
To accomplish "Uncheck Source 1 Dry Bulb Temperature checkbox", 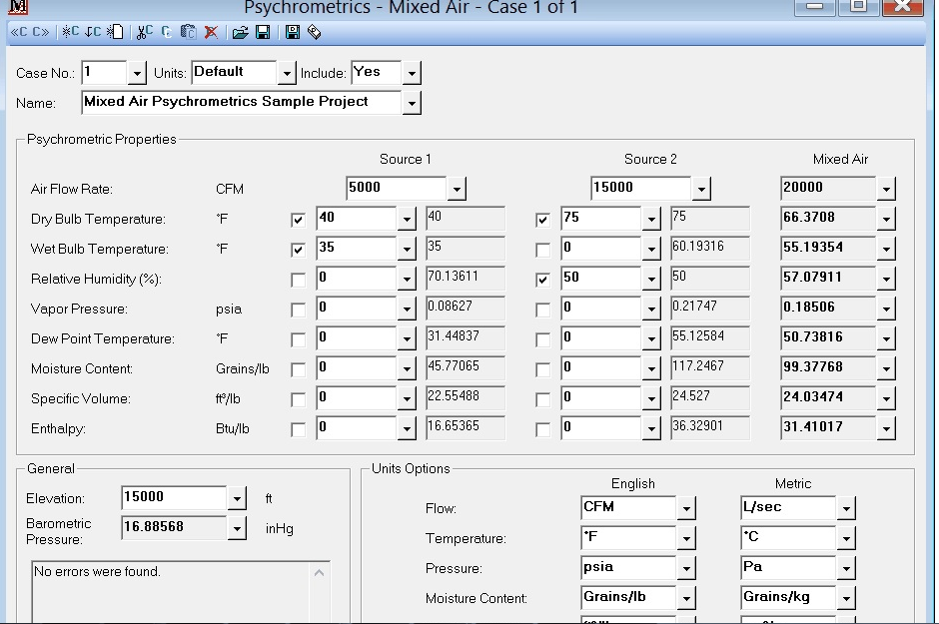I will pos(298,220).
